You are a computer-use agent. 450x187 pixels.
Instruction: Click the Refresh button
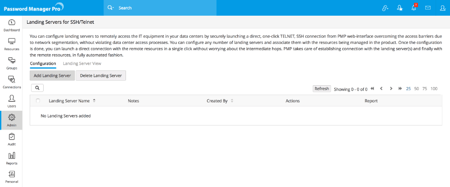point(322,89)
